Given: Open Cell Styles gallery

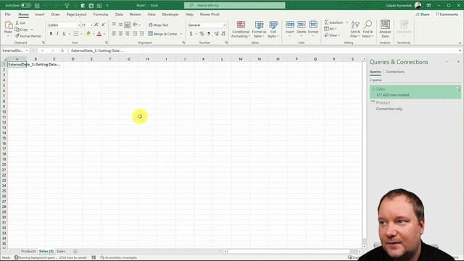Looking at the screenshot, I should point(273,29).
